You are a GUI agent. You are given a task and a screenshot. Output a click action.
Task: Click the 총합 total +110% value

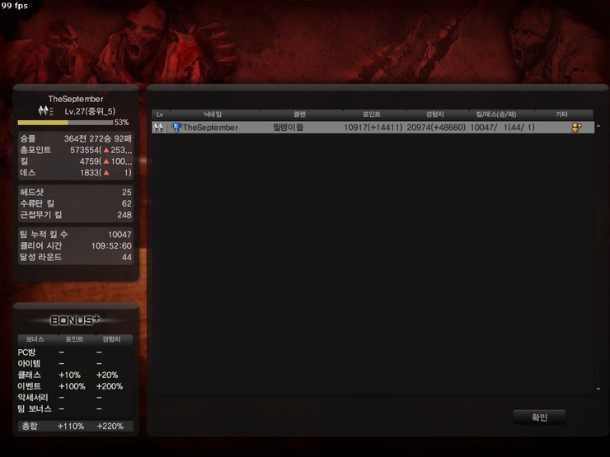71,426
